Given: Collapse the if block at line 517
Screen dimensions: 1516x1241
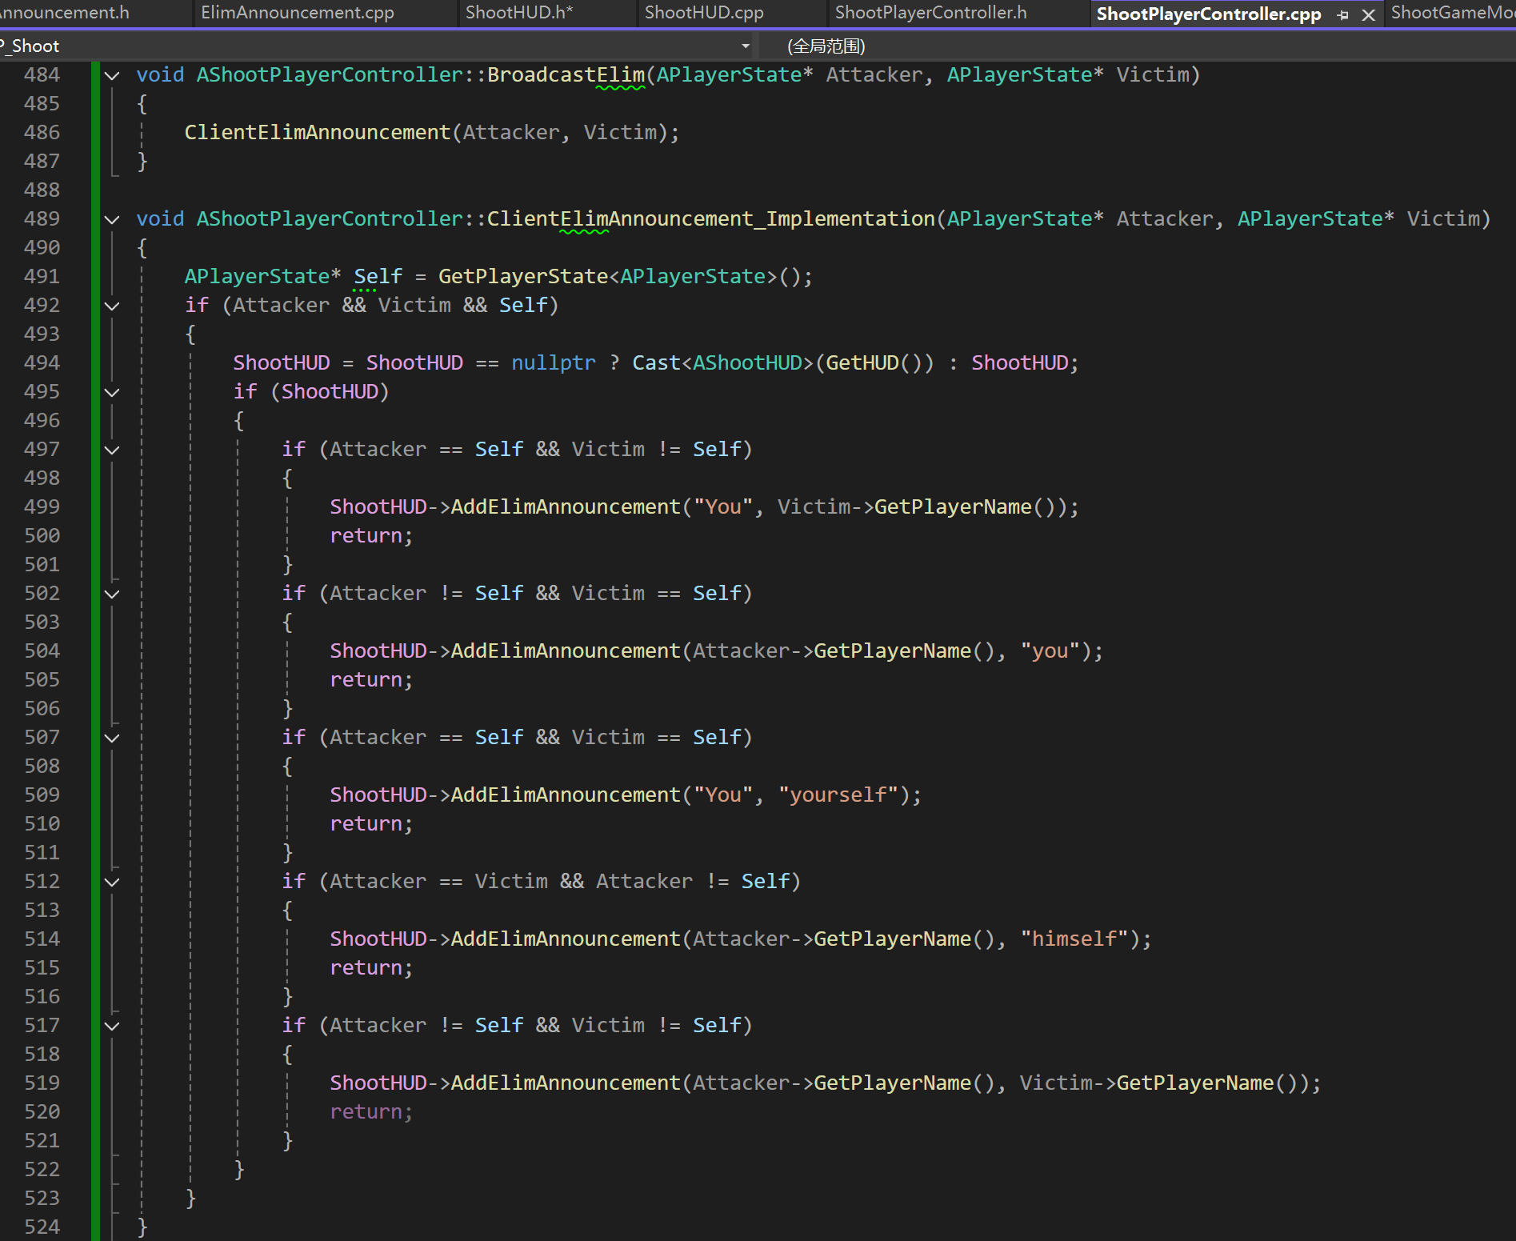Looking at the screenshot, I should (x=112, y=1026).
